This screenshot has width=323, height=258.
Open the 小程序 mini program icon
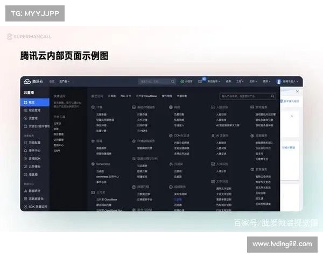click(x=182, y=82)
